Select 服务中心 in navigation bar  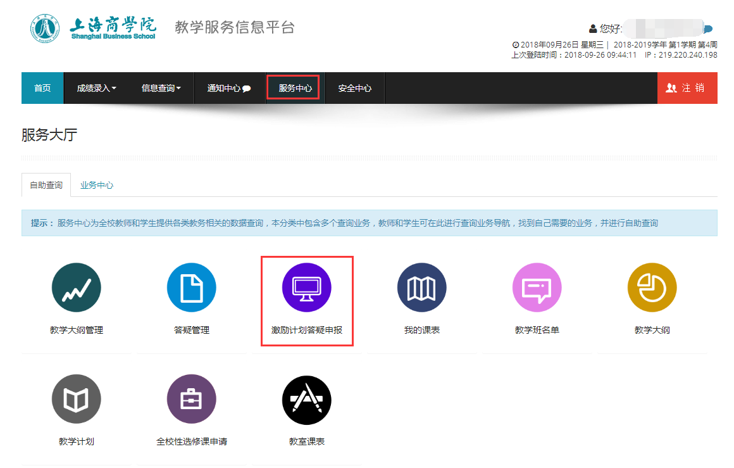(295, 88)
